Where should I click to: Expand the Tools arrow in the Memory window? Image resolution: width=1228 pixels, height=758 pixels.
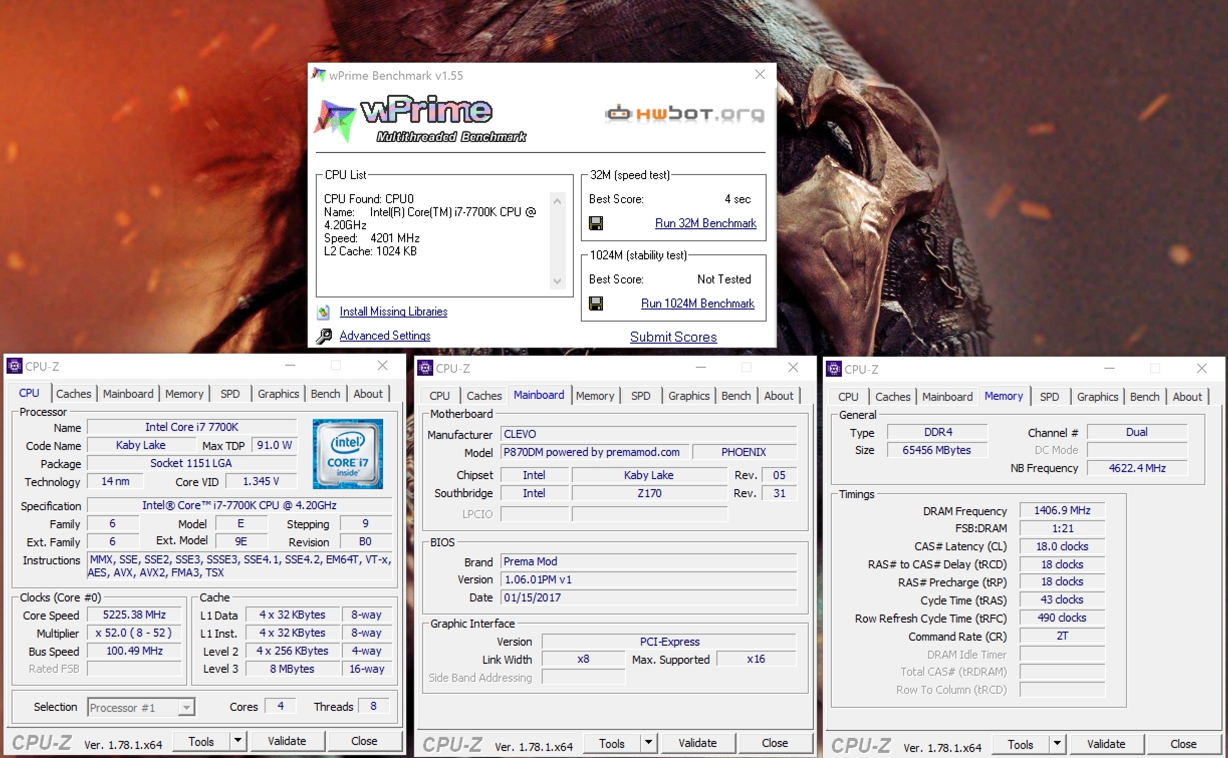click(1057, 744)
